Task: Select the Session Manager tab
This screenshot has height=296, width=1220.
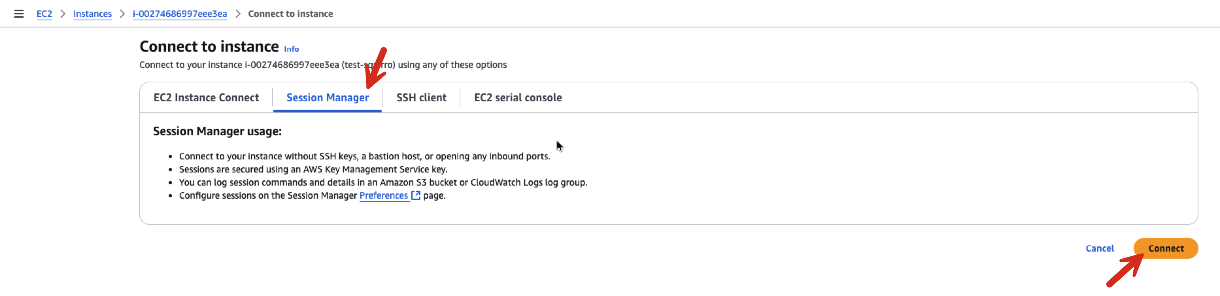Action: pyautogui.click(x=327, y=98)
